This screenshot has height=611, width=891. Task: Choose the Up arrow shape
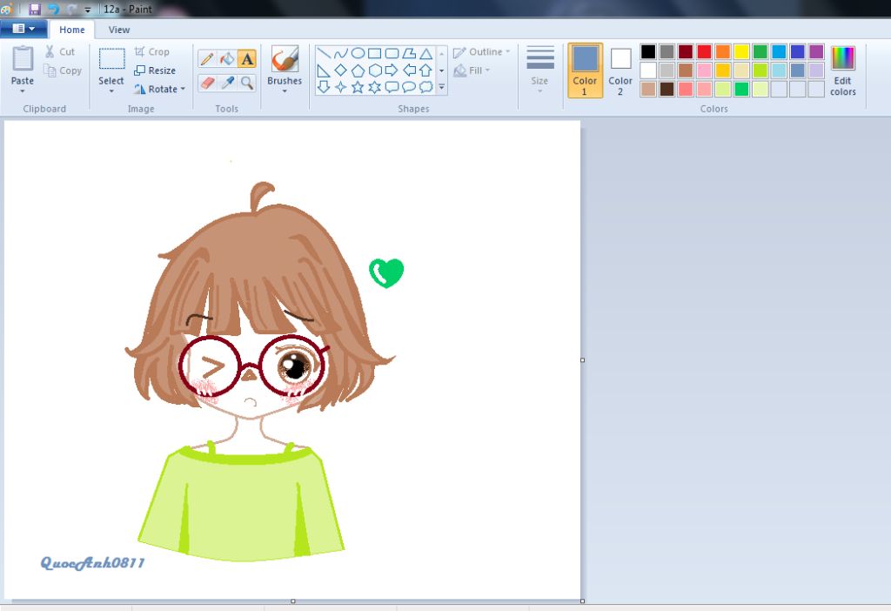(x=425, y=70)
